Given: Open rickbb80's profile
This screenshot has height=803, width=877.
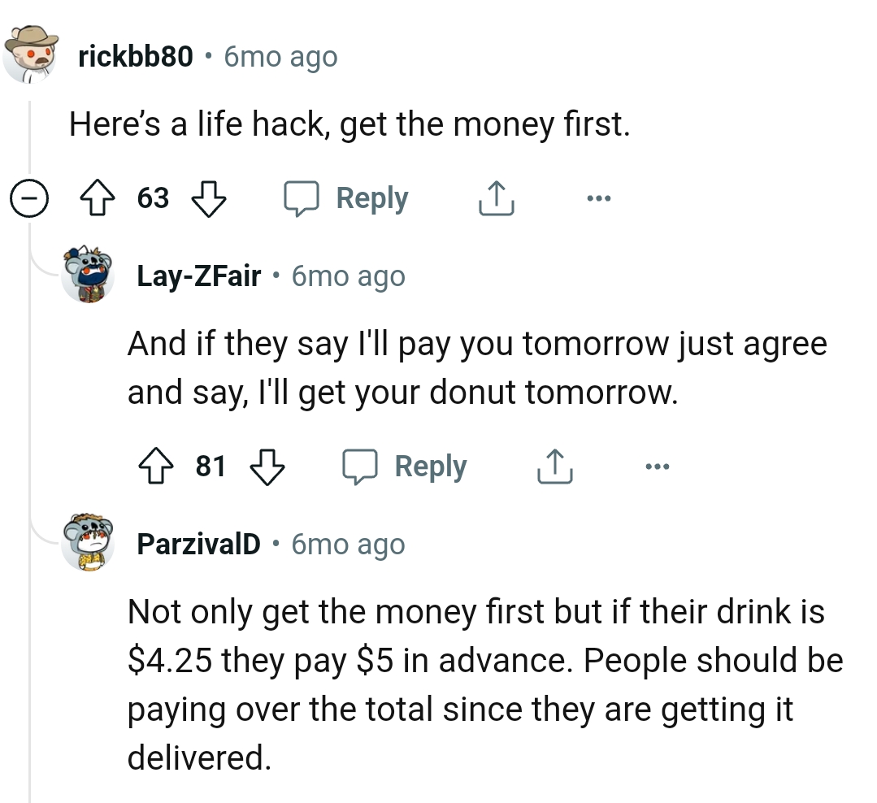Looking at the screenshot, I should (137, 56).
